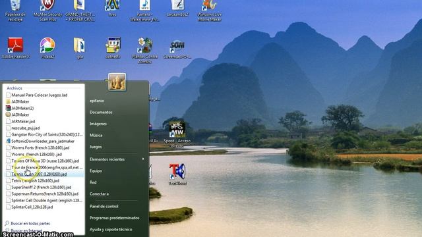422x237 pixels.
Task: Open SplinterCell_128x128.jad result
Action: [32, 207]
